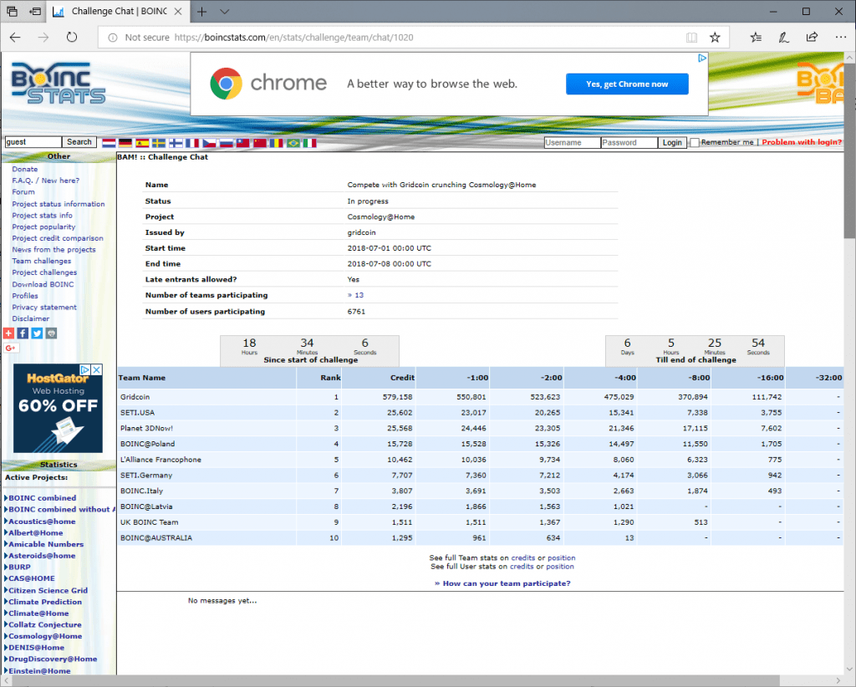Click the Google+ share button
Image resolution: width=856 pixels, height=687 pixels.
pos(11,348)
